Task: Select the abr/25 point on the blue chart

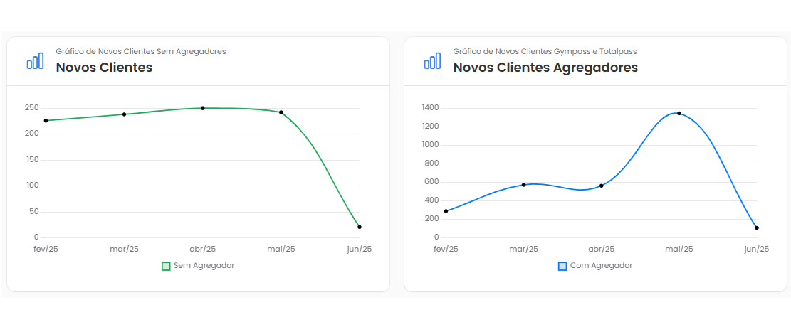Action: (x=602, y=186)
